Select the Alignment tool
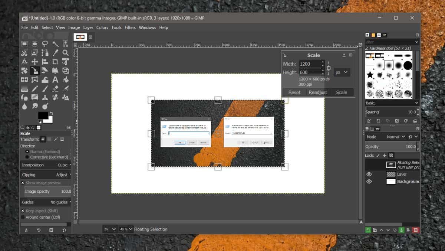 coord(45,62)
